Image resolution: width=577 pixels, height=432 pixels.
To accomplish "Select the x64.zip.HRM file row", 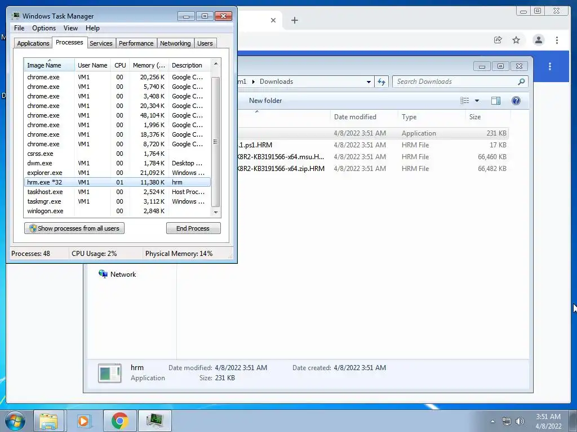I will coord(372,169).
